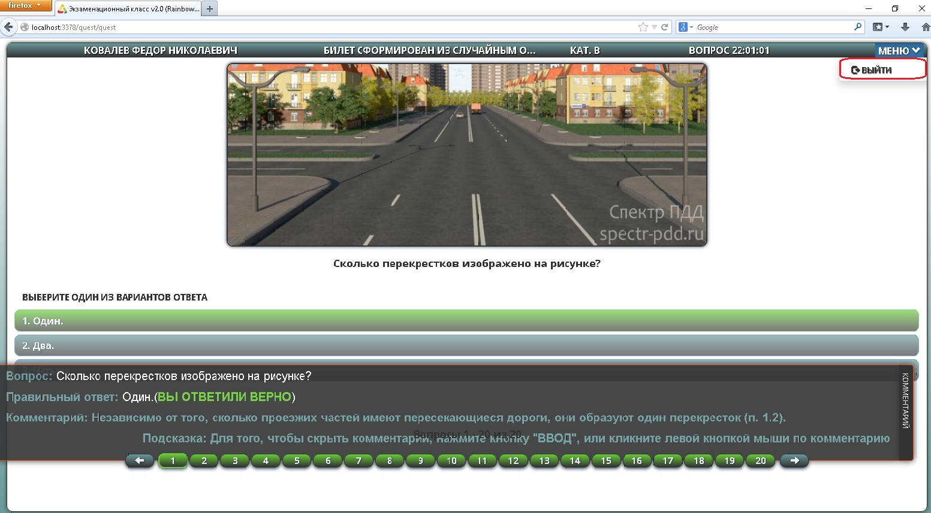Image resolution: width=931 pixels, height=513 pixels.
Task: Click into the Google search field
Action: tap(773, 27)
